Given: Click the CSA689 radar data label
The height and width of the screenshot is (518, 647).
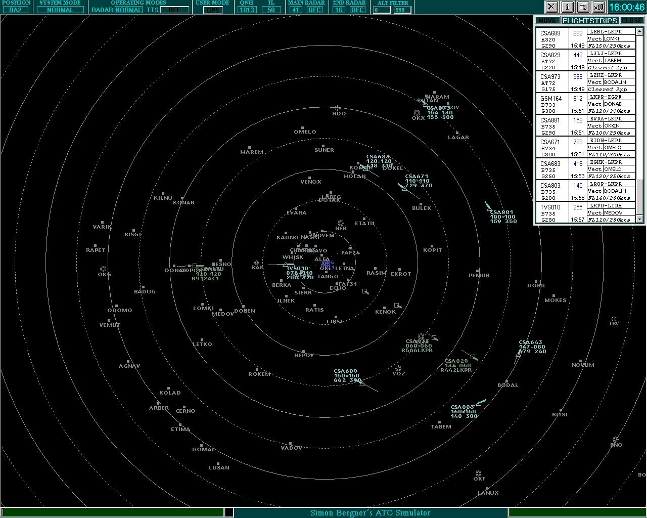Looking at the screenshot, I should point(347,376).
